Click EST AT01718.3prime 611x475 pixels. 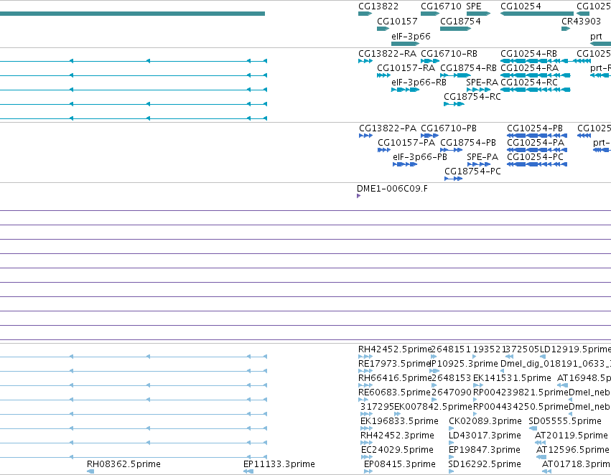pos(577,464)
